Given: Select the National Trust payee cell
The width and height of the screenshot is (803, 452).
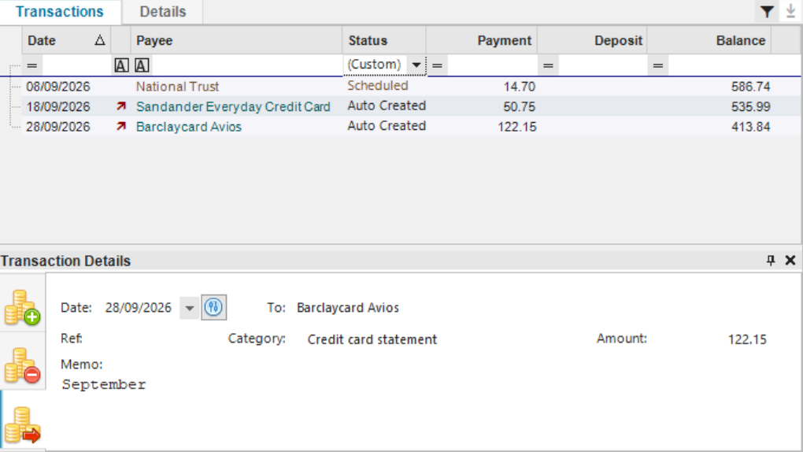Looking at the screenshot, I should point(177,86).
